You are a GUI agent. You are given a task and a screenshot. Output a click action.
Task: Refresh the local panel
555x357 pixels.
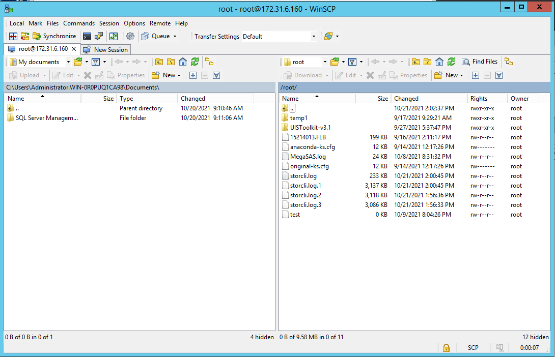195,62
